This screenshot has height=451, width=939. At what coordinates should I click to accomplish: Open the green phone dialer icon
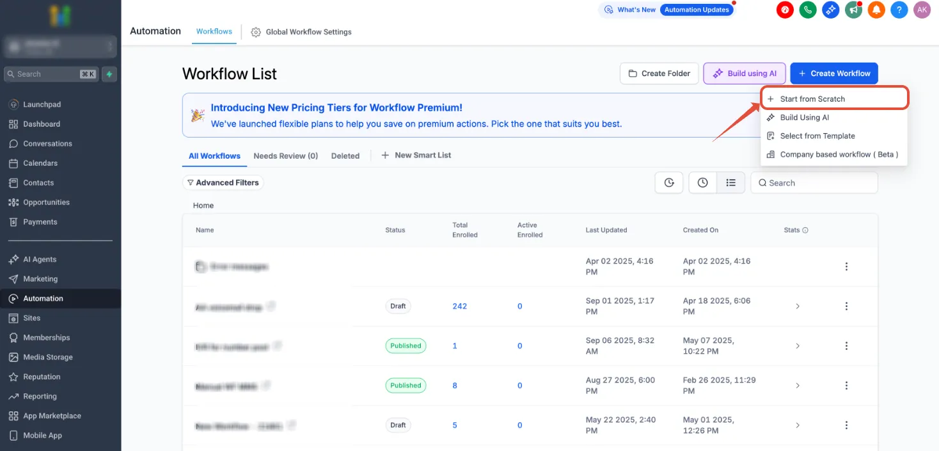pos(808,10)
